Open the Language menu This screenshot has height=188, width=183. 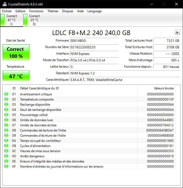tap(94, 11)
